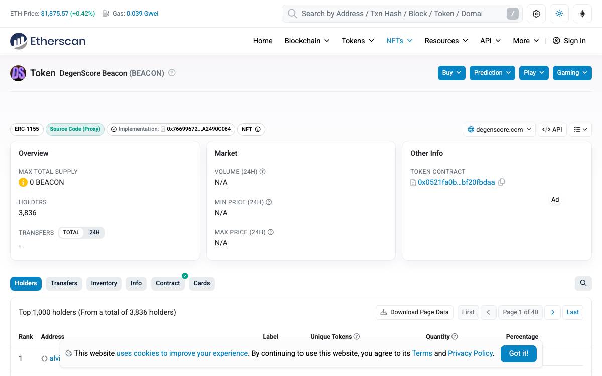Switch to the Cards tab
602x376 pixels.
pyautogui.click(x=202, y=283)
